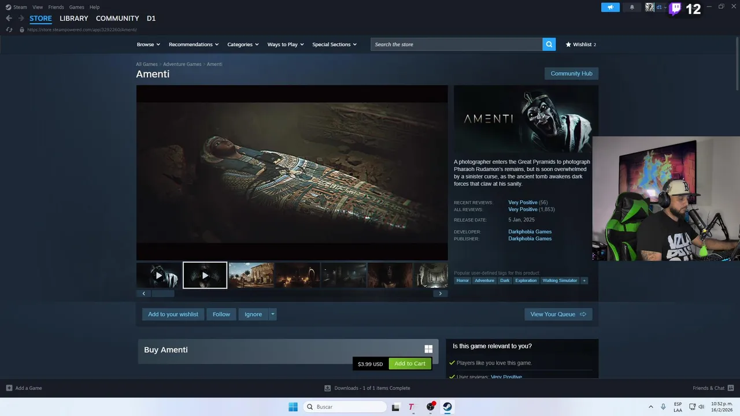The height and width of the screenshot is (416, 740).
Task: Open the Windows Start menu
Action: (293, 407)
